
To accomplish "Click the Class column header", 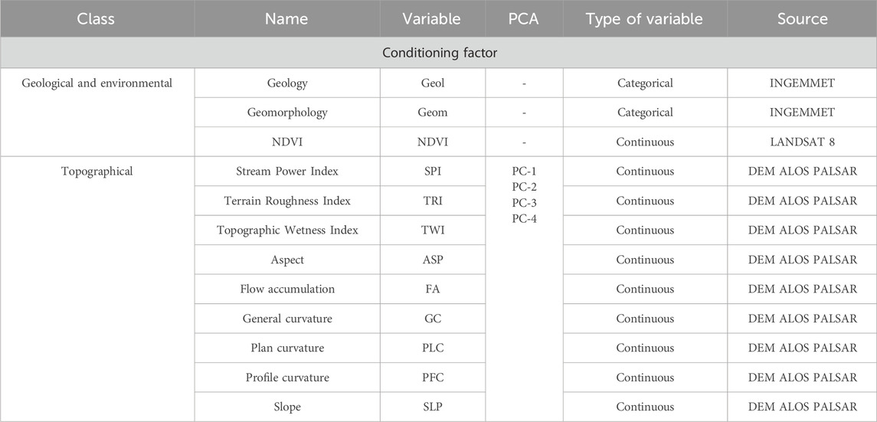I will click(97, 19).
